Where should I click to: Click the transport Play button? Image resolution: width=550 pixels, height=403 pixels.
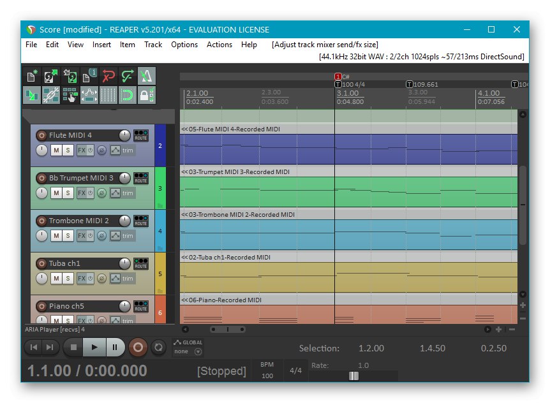(94, 348)
